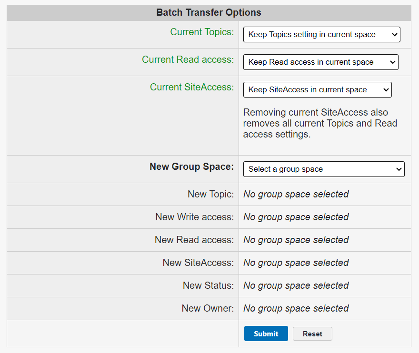Expand the New Group Space dropdown

point(324,169)
